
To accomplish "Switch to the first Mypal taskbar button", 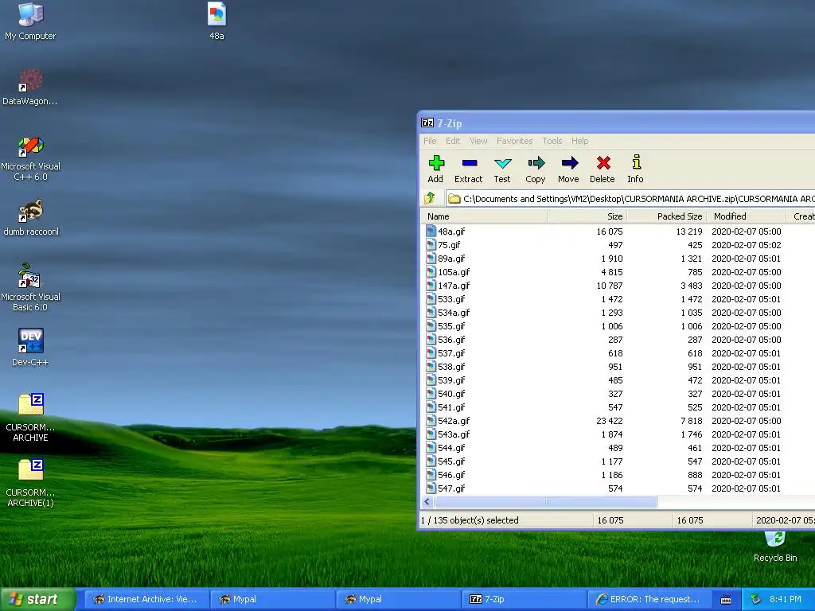I will tap(273, 599).
